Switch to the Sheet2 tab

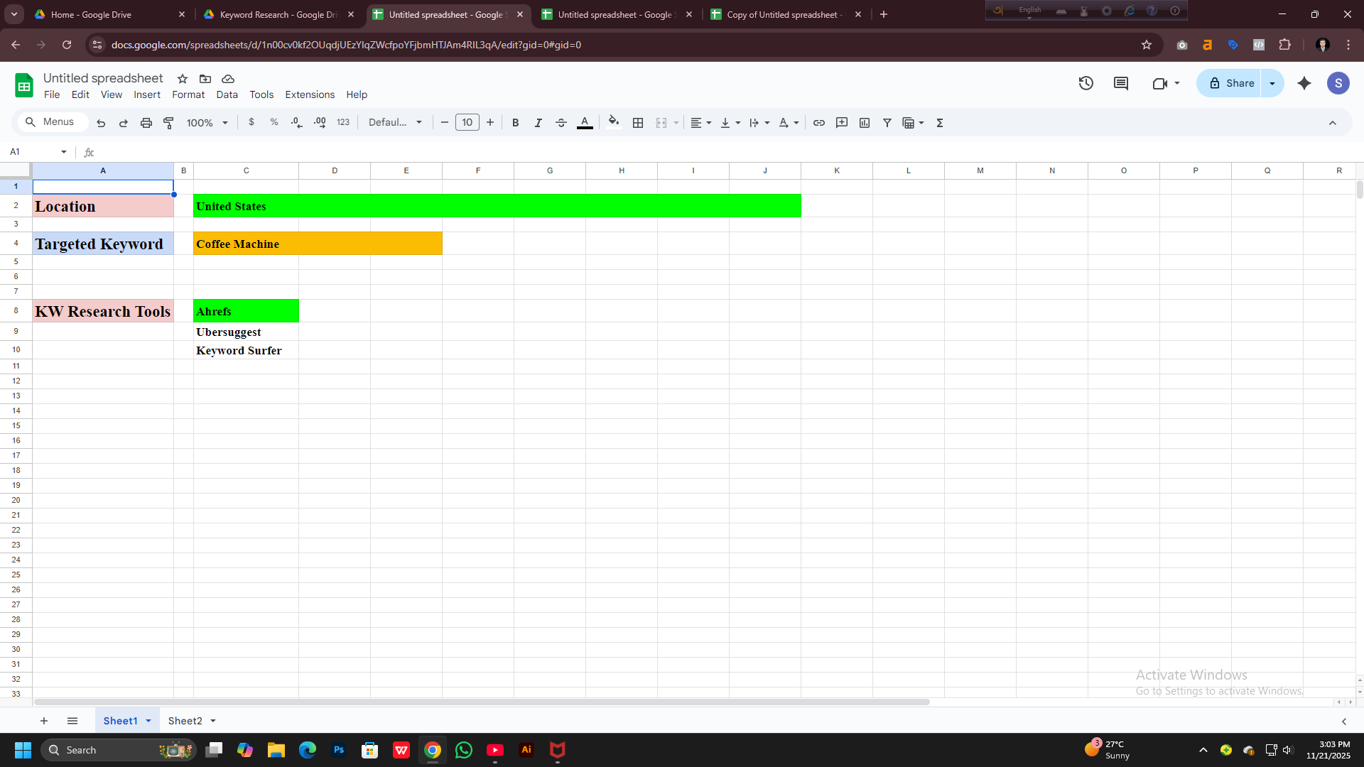(x=185, y=721)
